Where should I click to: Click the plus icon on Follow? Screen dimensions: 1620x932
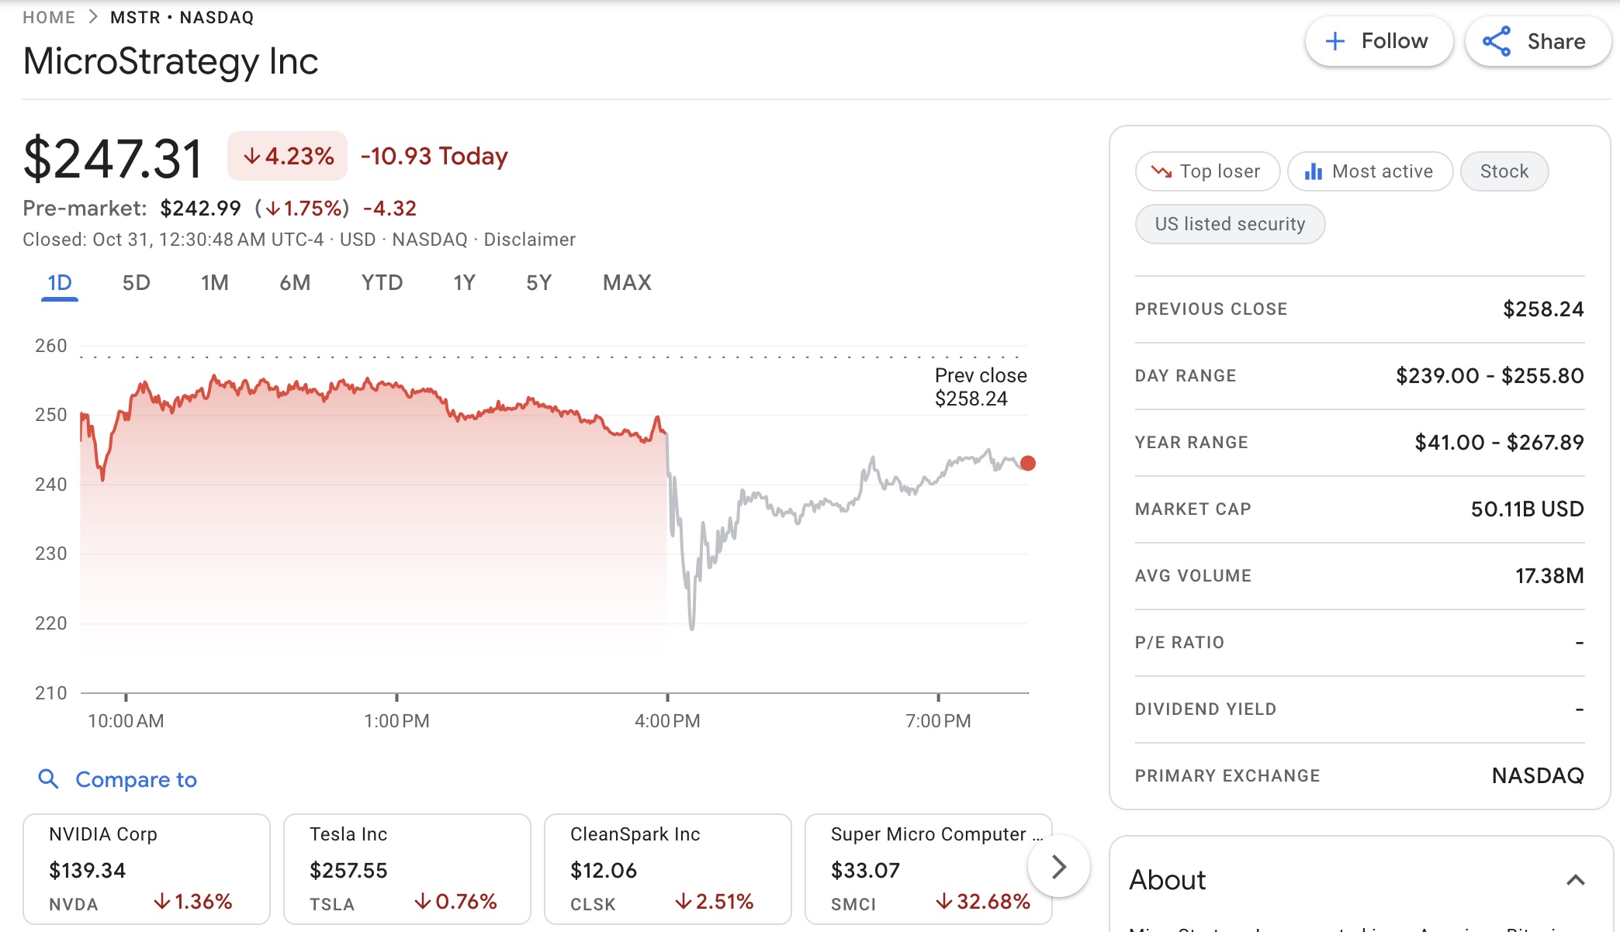click(1334, 41)
